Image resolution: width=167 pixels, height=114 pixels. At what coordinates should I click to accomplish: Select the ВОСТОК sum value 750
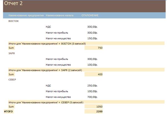(x=93, y=48)
